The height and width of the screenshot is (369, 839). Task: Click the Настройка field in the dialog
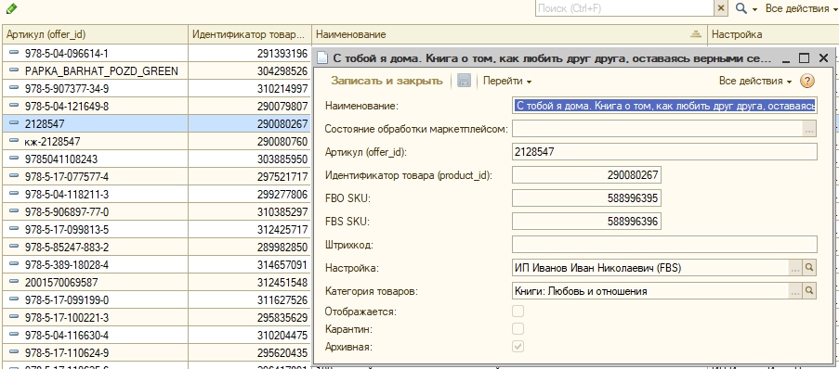(x=650, y=268)
